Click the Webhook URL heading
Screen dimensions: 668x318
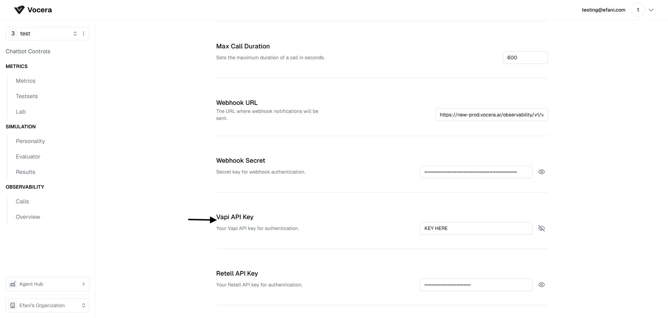(237, 103)
